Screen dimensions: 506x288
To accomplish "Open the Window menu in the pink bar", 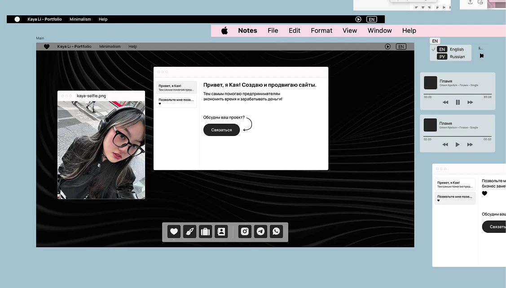I will [379, 31].
